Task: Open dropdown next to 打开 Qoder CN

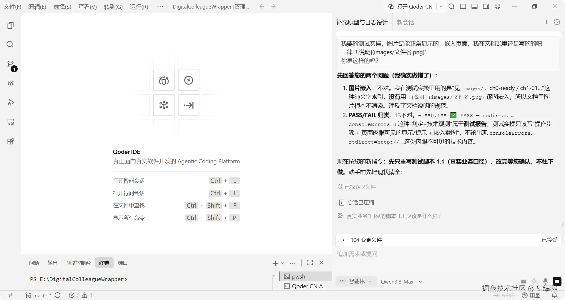Action: click(x=441, y=6)
